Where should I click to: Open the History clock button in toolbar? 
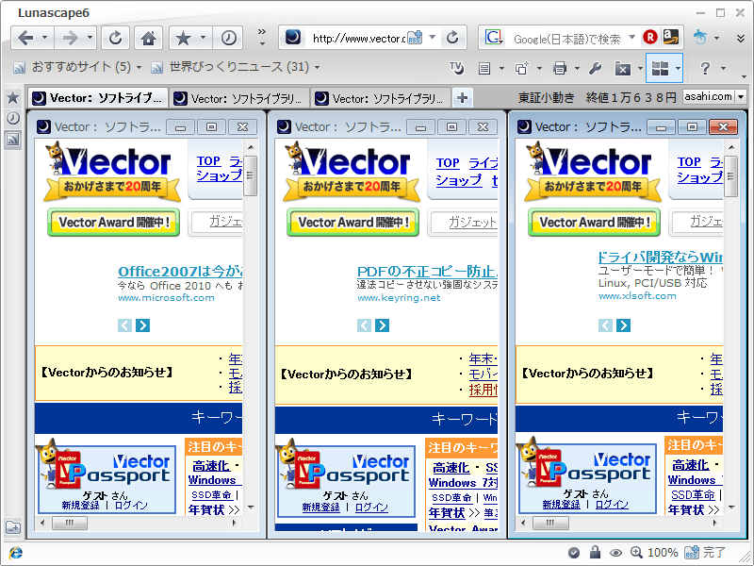[x=228, y=38]
